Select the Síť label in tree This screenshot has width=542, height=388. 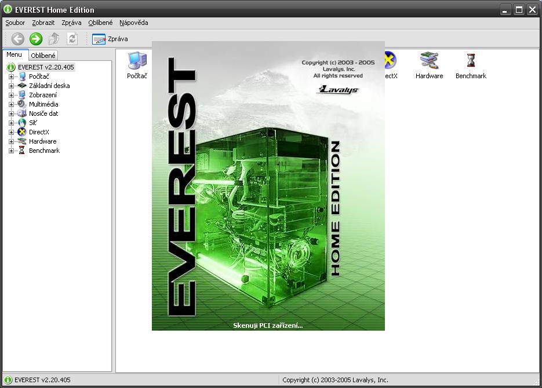33,123
